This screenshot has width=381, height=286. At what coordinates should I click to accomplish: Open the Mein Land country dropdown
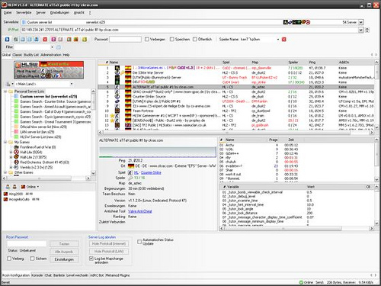(x=72, y=84)
